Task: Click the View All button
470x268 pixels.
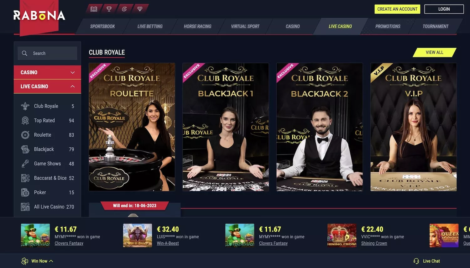Action: point(434,53)
